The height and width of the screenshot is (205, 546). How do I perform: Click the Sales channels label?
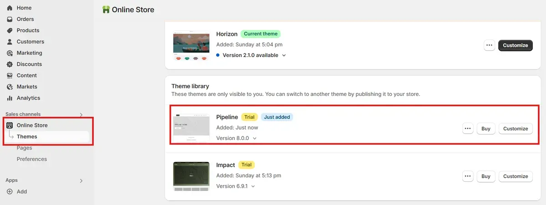tap(23, 114)
